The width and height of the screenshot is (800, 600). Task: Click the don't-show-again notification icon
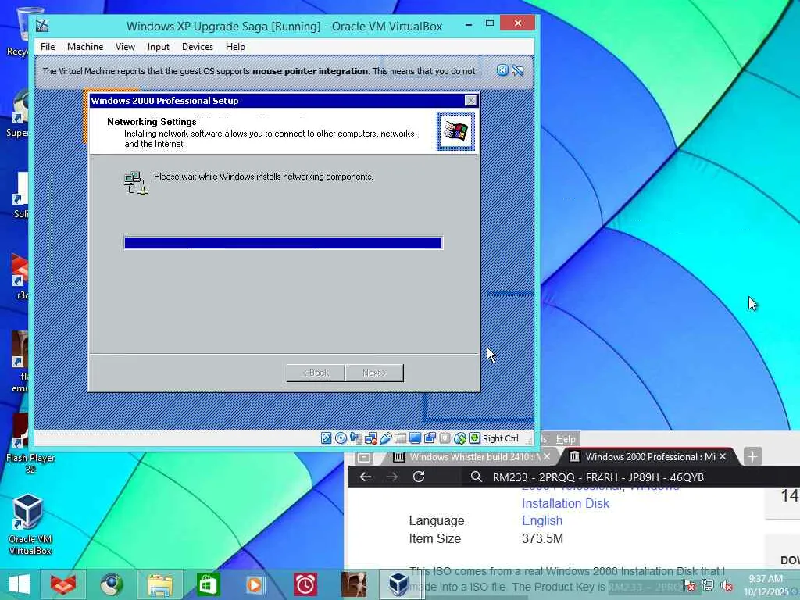[518, 70]
